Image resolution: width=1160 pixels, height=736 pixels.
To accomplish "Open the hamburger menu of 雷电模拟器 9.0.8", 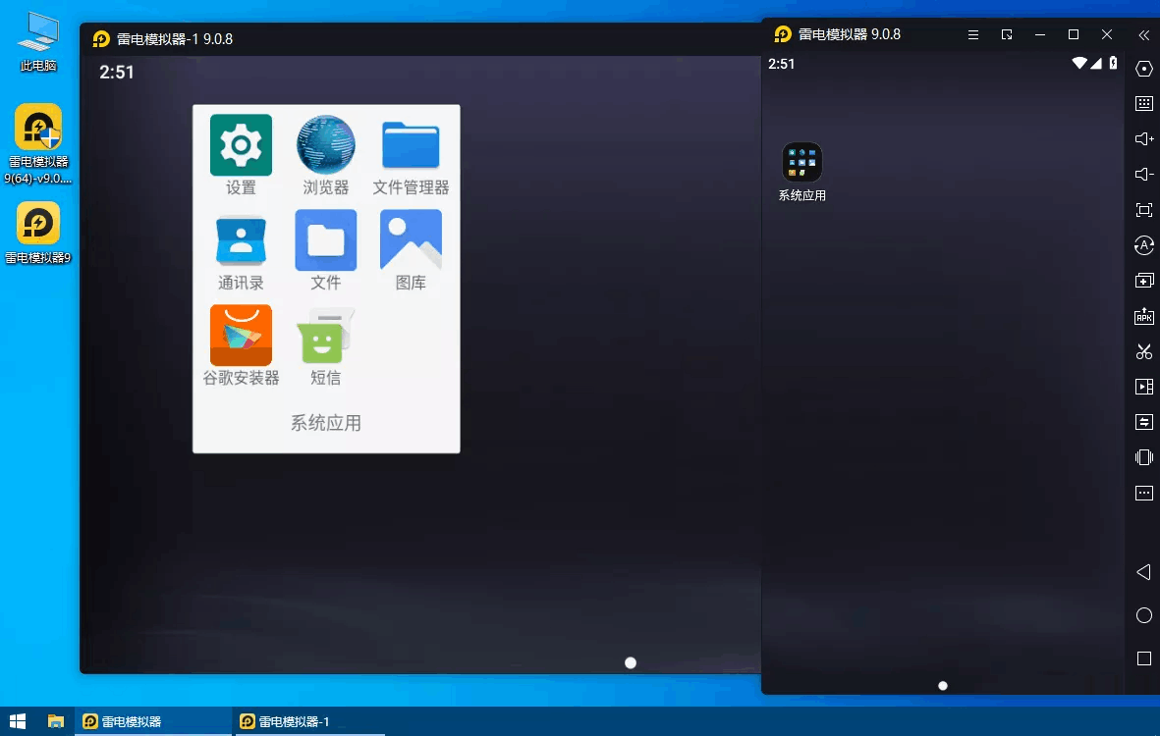I will pos(972,34).
